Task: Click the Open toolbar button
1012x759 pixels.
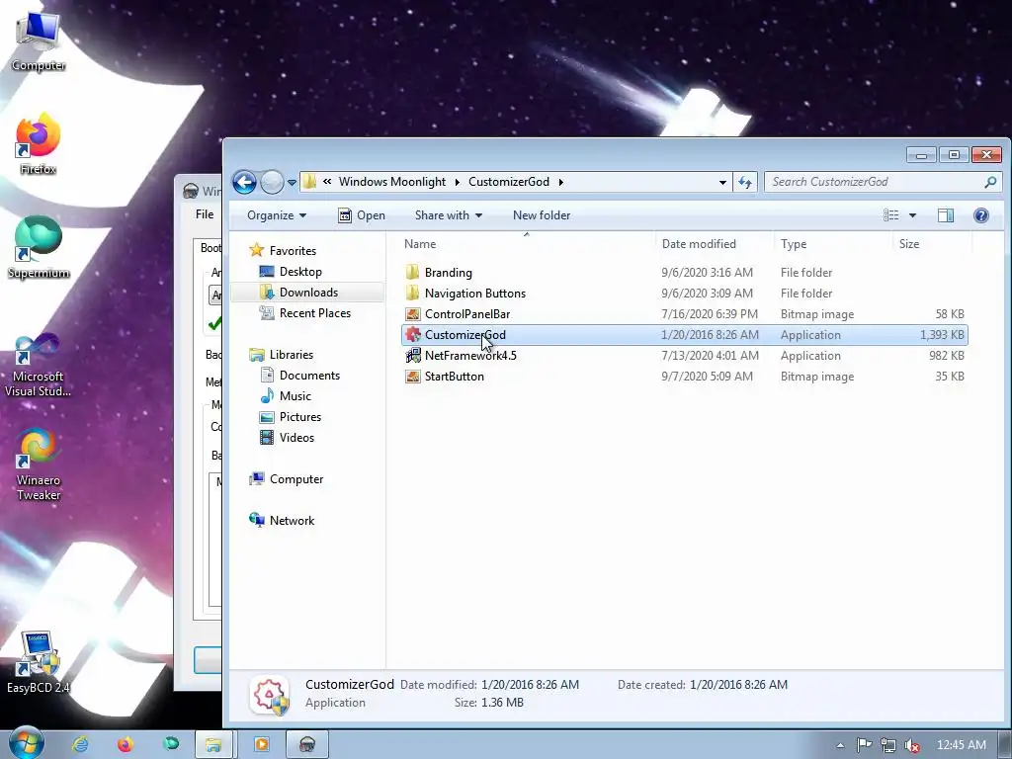Action: pos(362,215)
